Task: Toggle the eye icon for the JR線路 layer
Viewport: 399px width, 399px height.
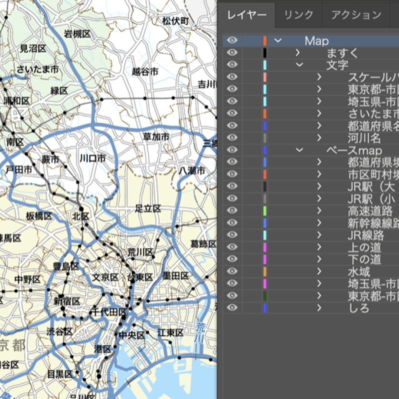Action: (232, 235)
